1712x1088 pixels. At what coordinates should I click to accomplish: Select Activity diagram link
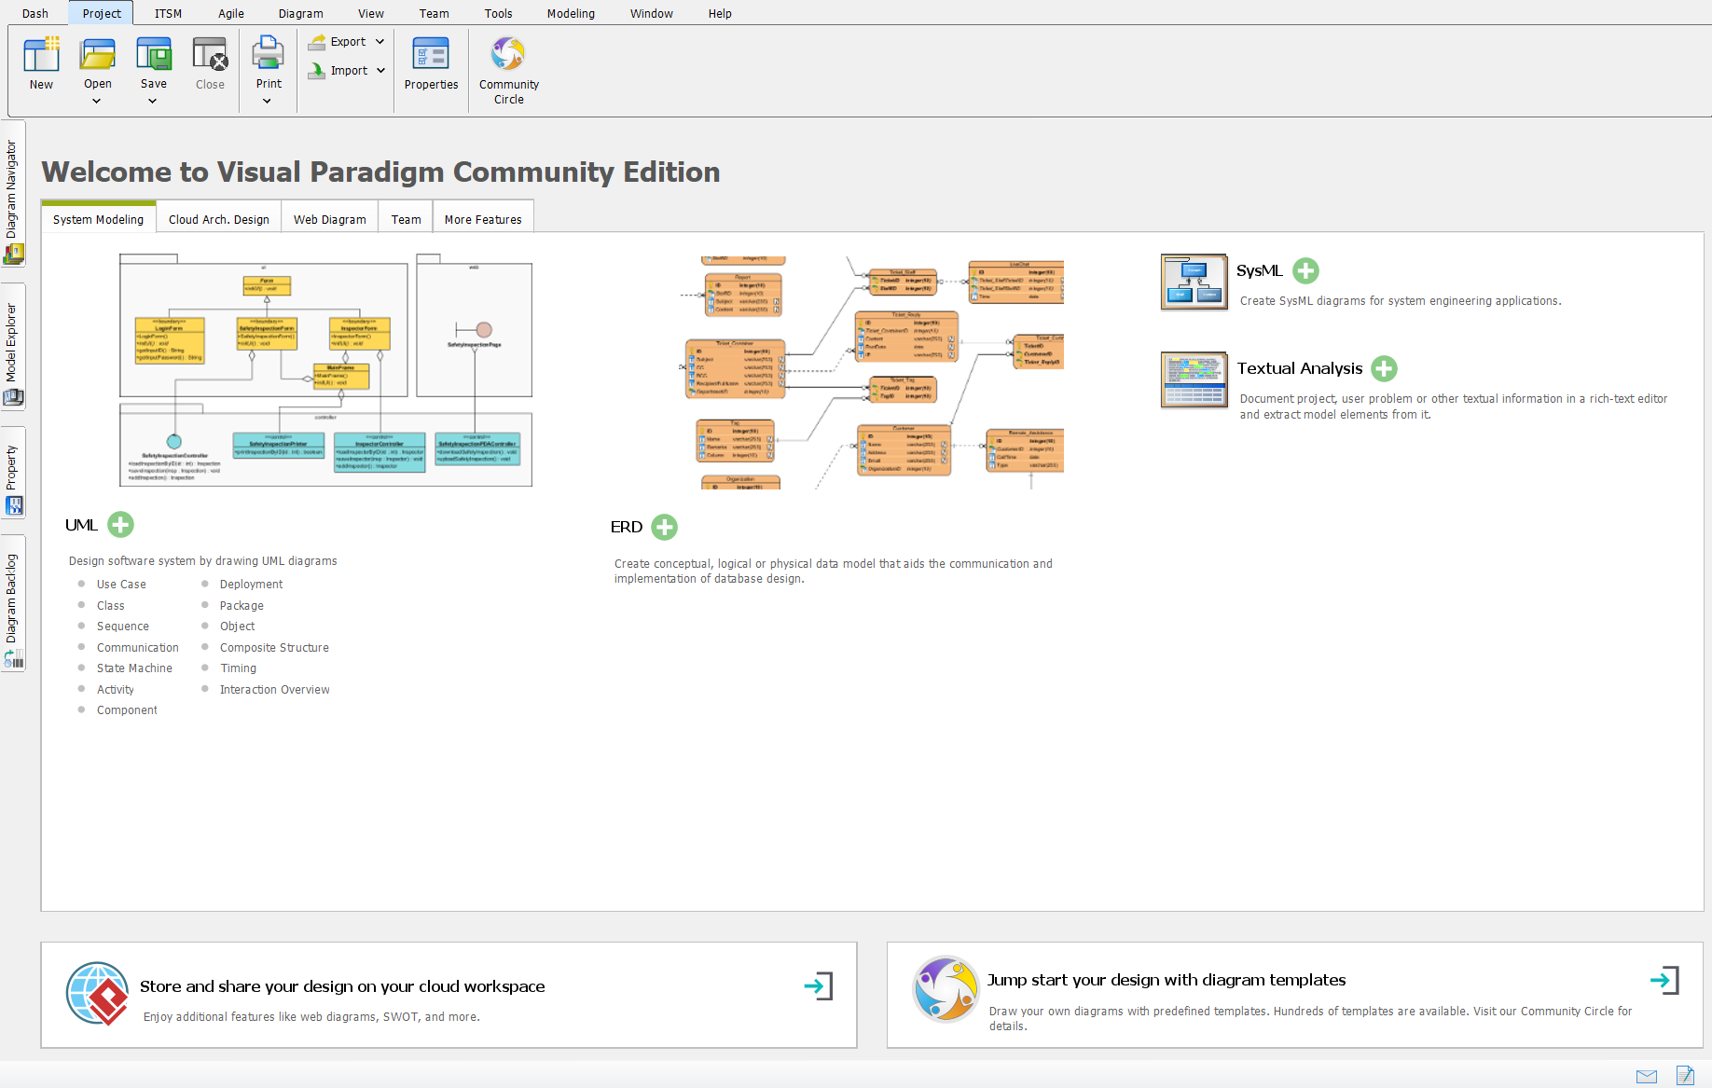(116, 690)
